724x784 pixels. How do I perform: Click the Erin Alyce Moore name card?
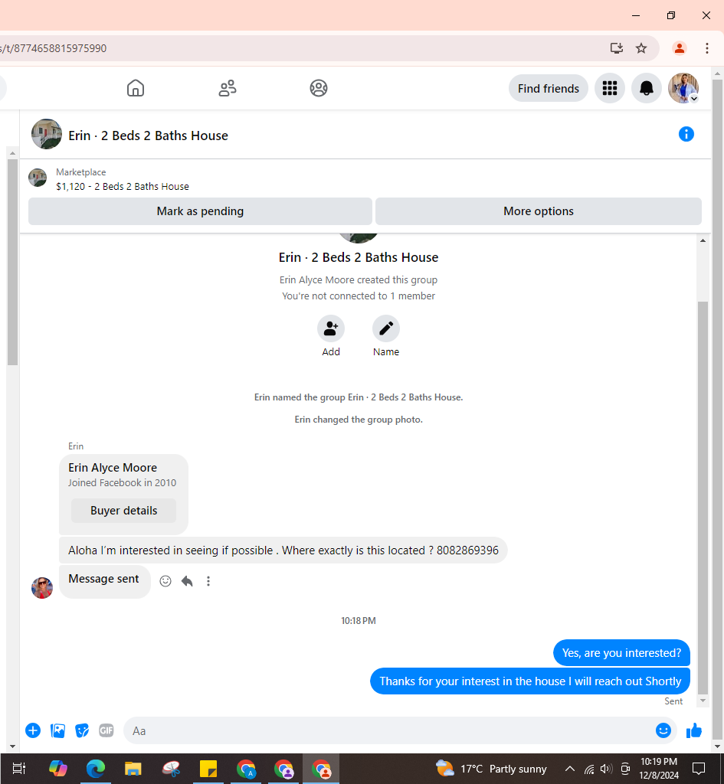click(x=113, y=468)
